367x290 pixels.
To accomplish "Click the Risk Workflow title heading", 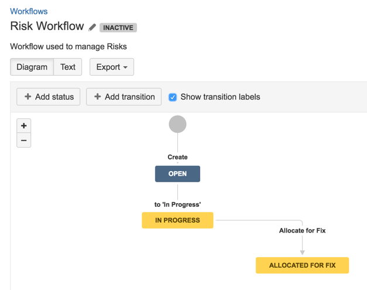I will (47, 26).
